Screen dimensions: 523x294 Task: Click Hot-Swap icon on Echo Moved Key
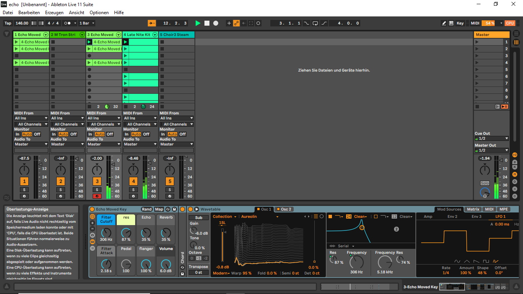point(168,209)
